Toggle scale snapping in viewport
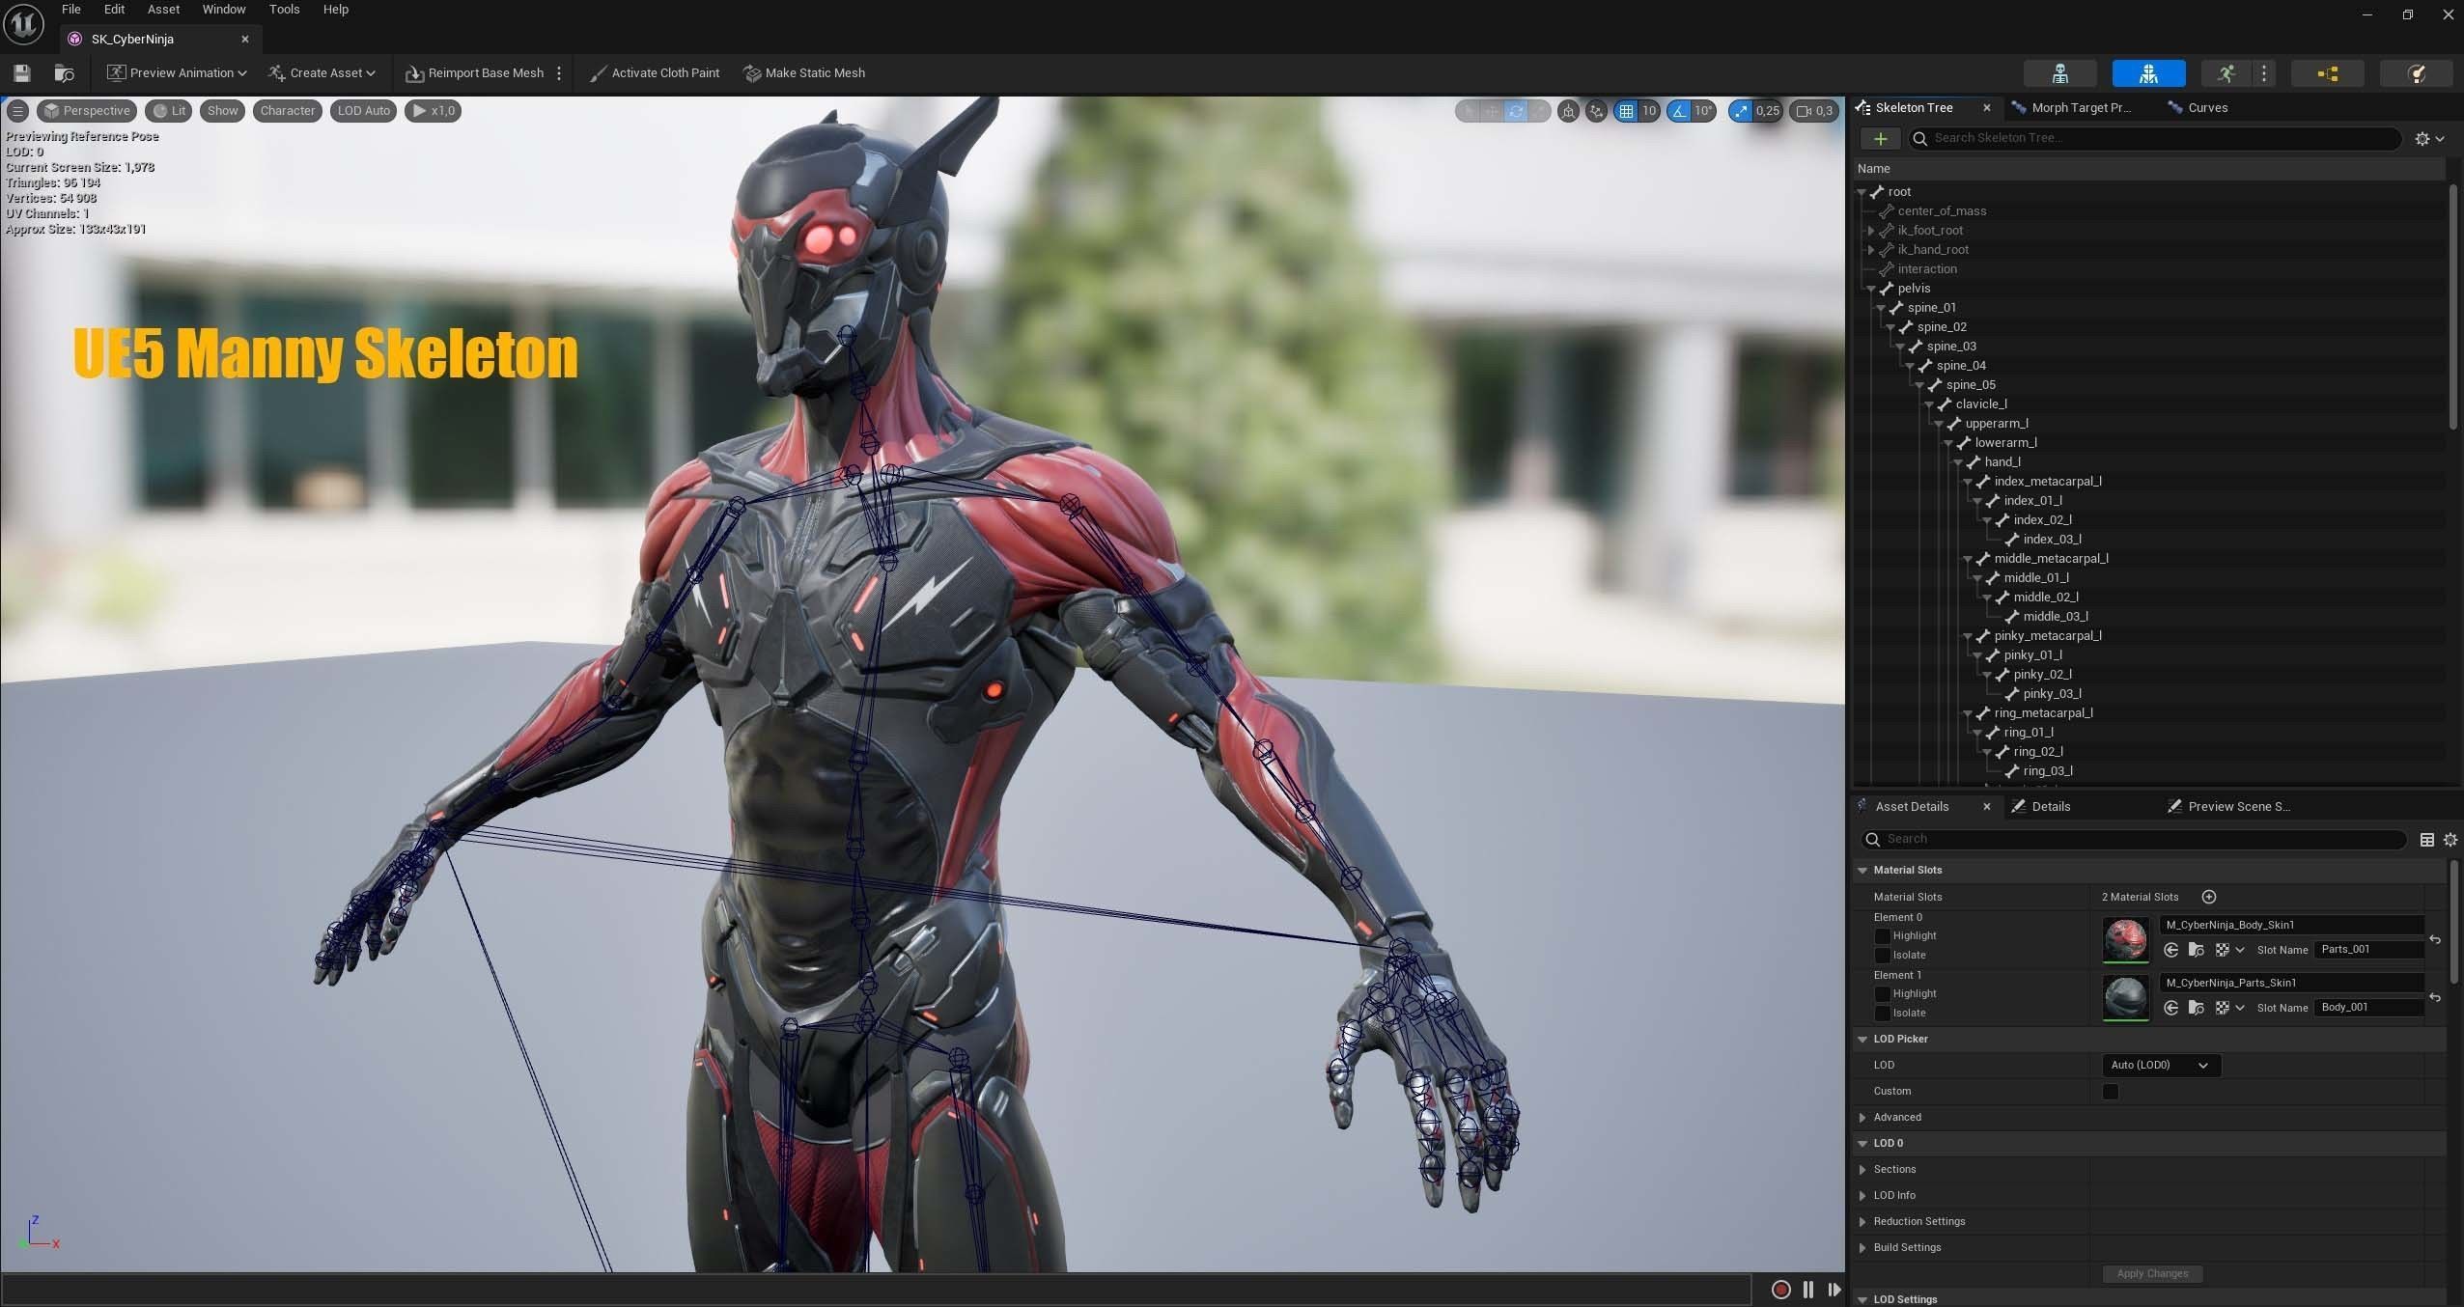 pos(1740,111)
